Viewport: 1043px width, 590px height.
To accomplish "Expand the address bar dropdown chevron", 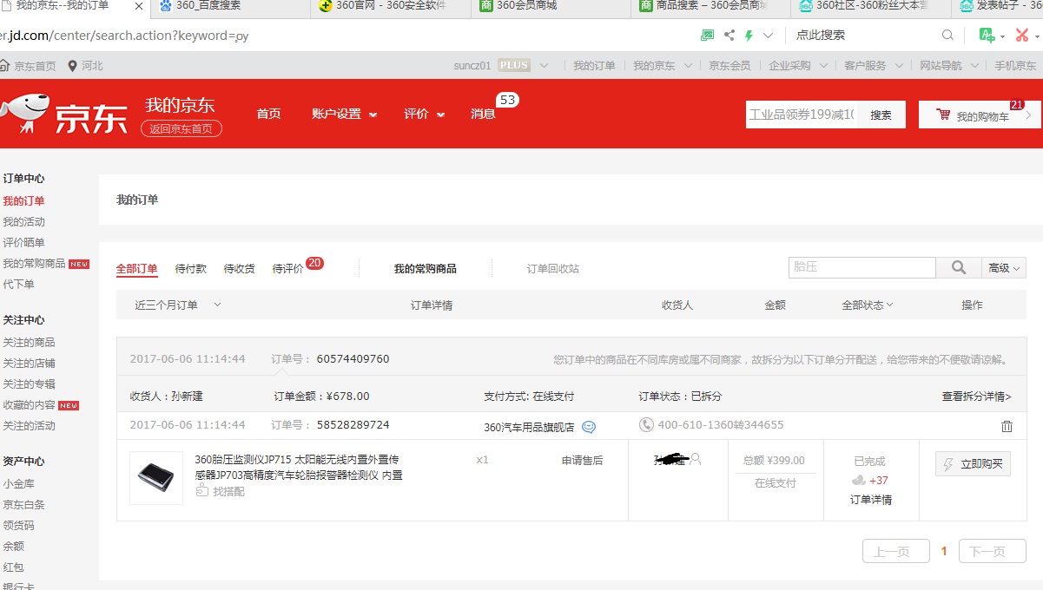I will 768,36.
